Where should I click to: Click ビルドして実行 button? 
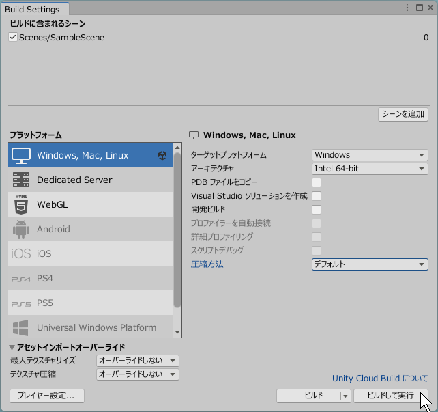391,396
